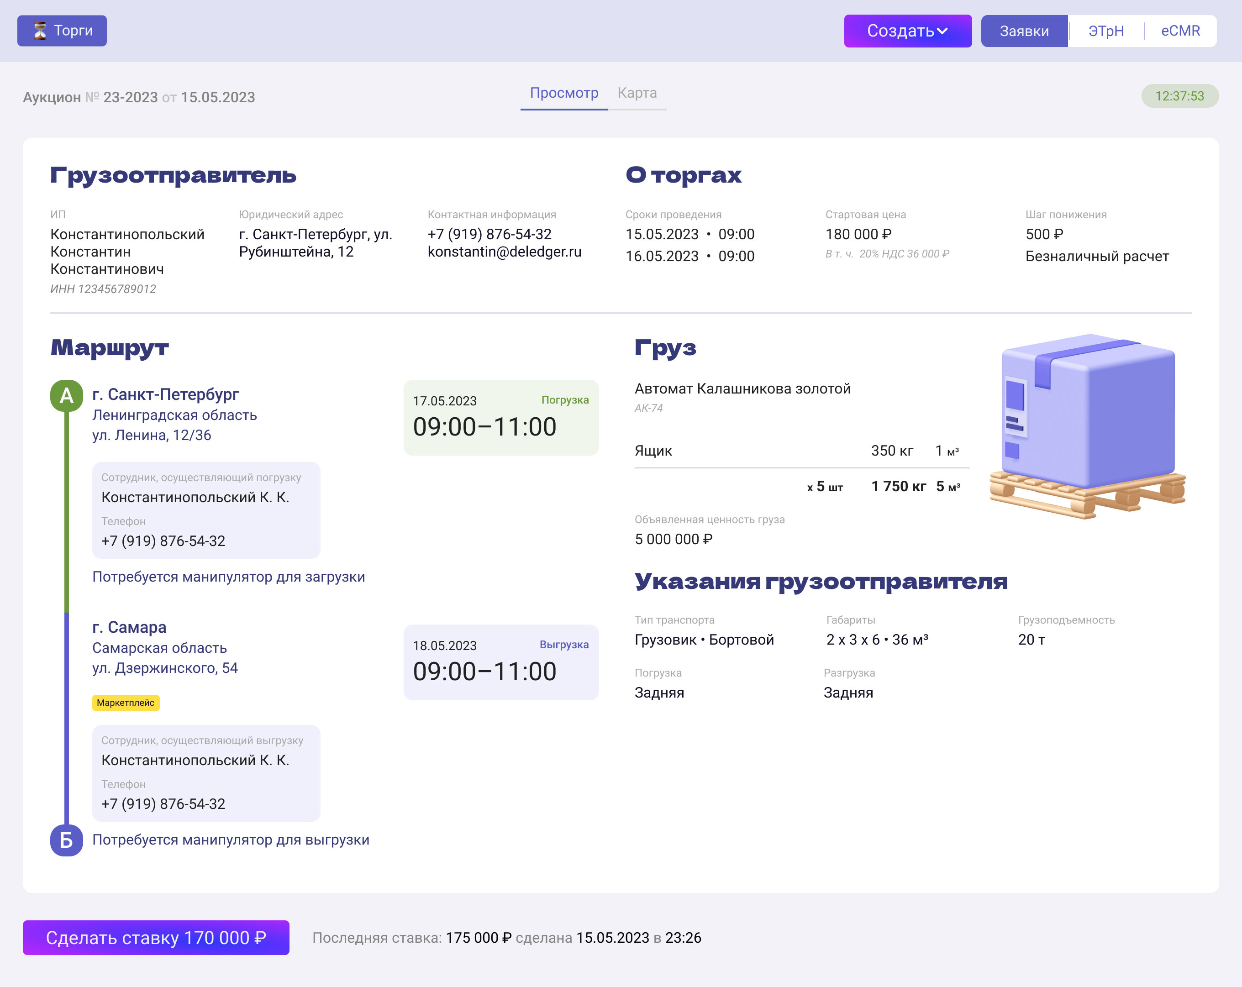Click the email konstantin@deledger.ru
The height and width of the screenshot is (987, 1242).
[505, 252]
